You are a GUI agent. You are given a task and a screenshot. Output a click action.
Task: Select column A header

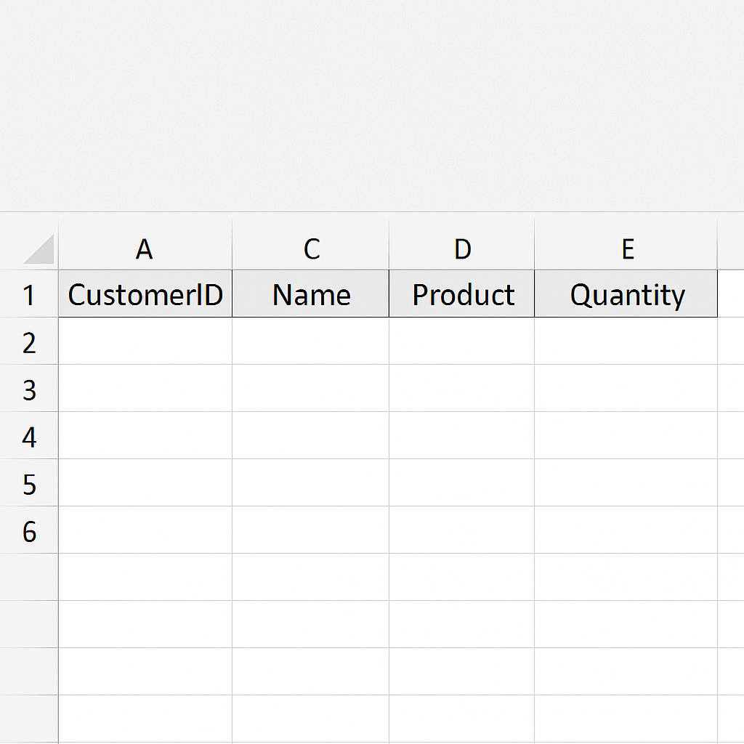pos(145,245)
